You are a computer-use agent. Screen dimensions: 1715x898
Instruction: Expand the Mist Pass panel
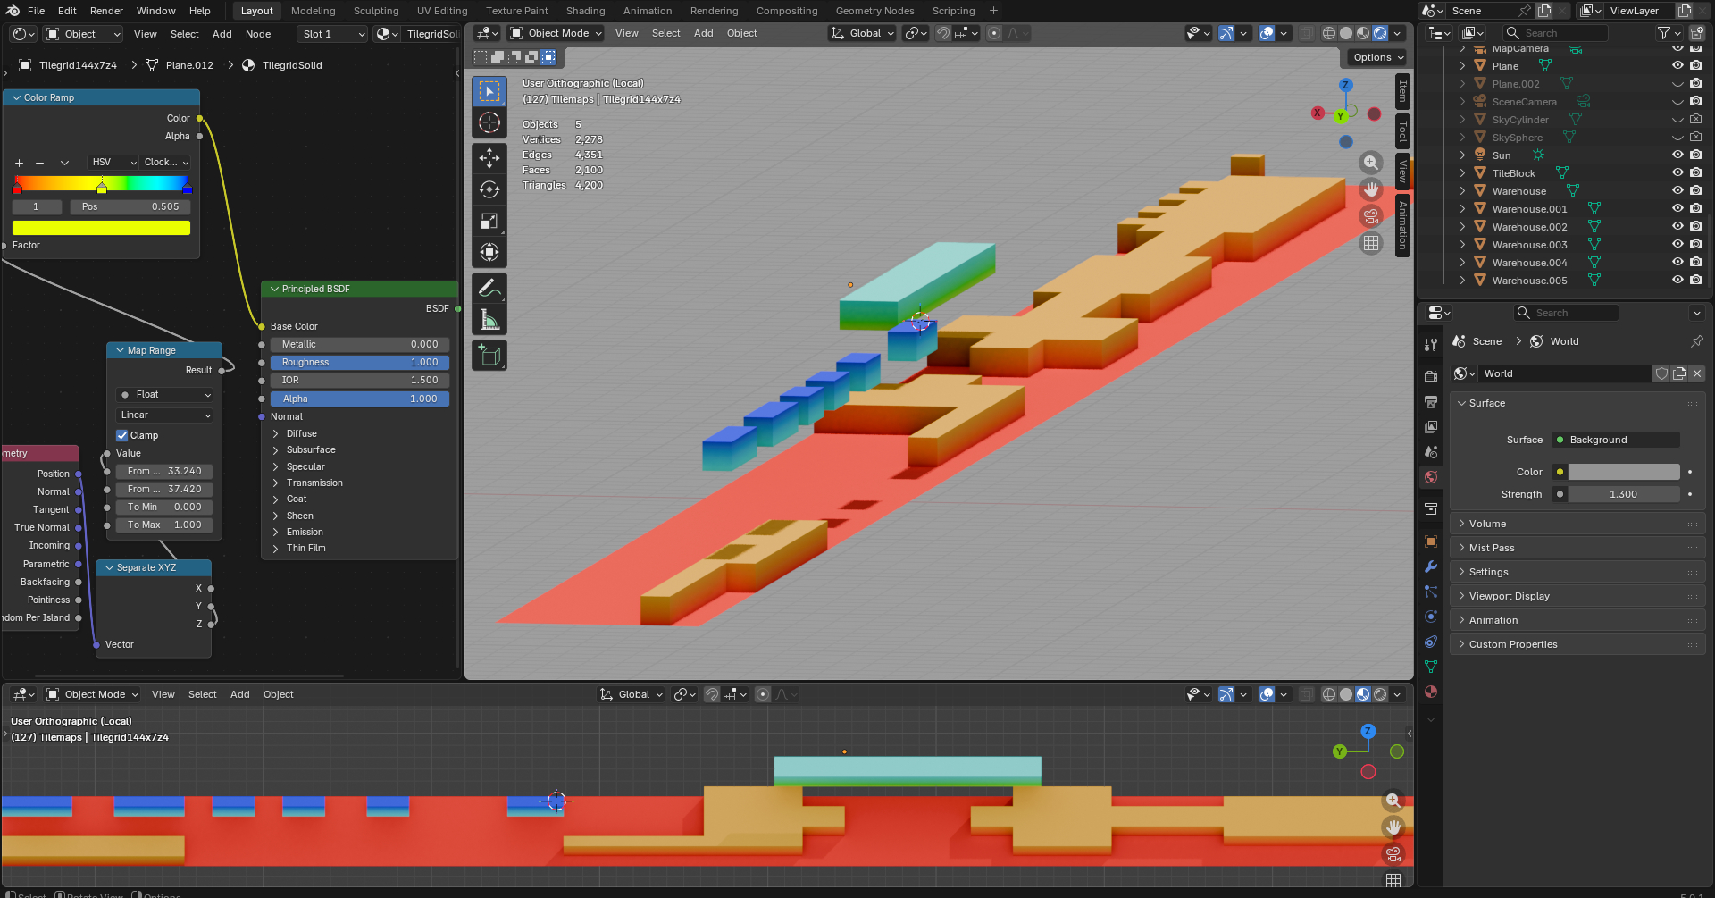click(x=1492, y=548)
